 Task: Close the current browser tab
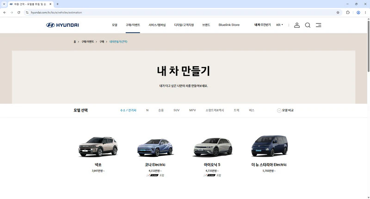pos(50,4)
